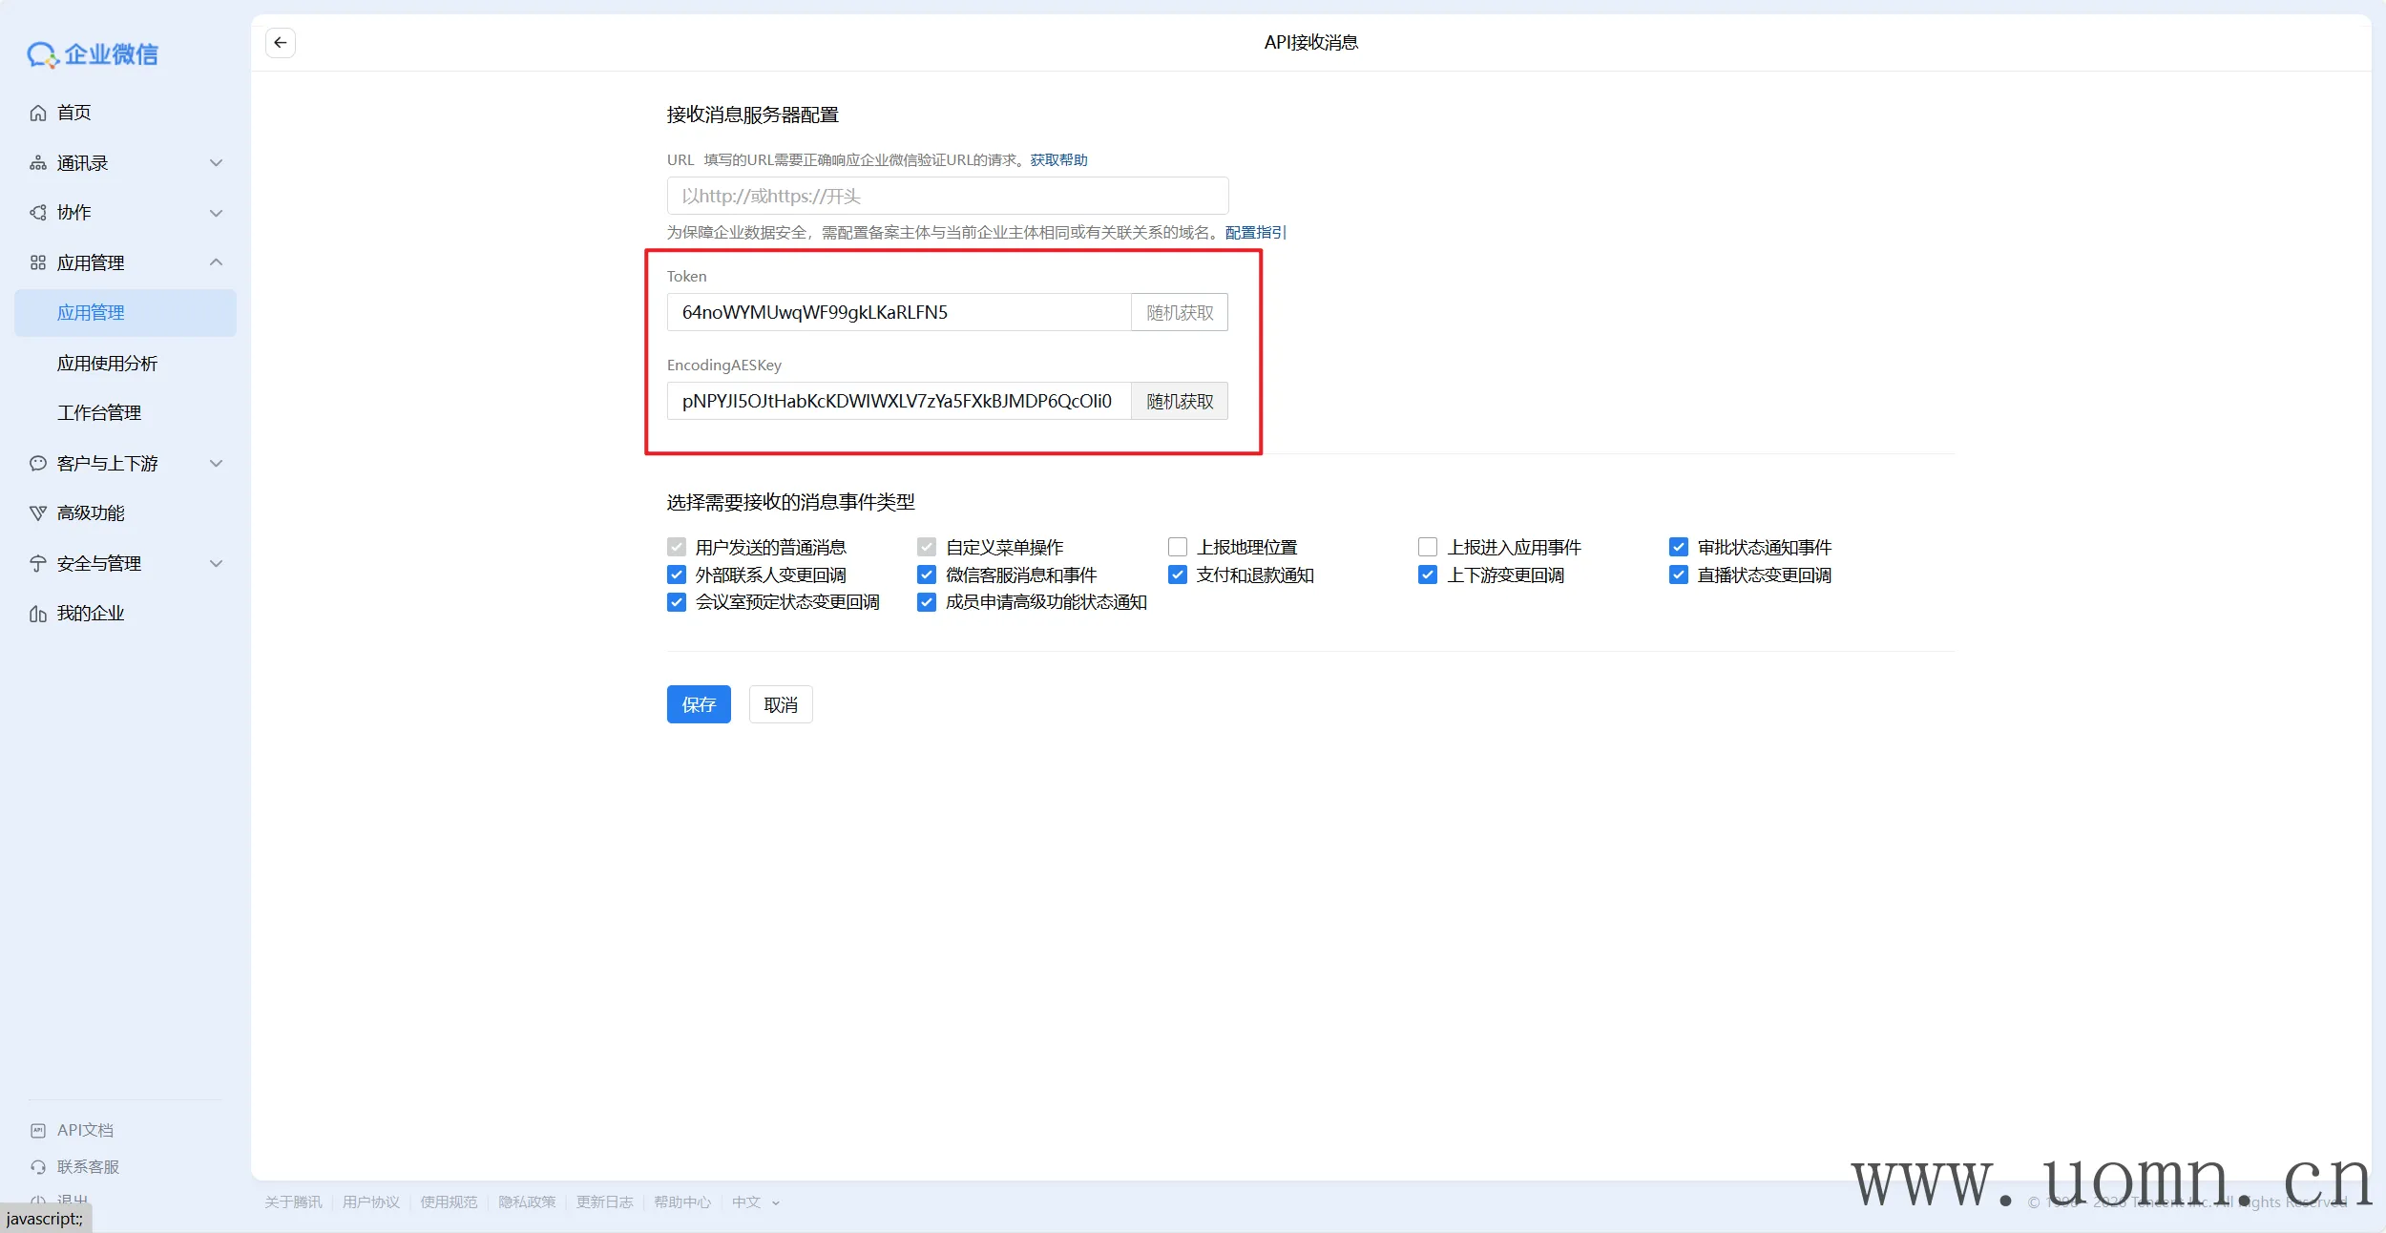Click the blue 保存 button
Screen dimensions: 2386x1233
point(699,705)
